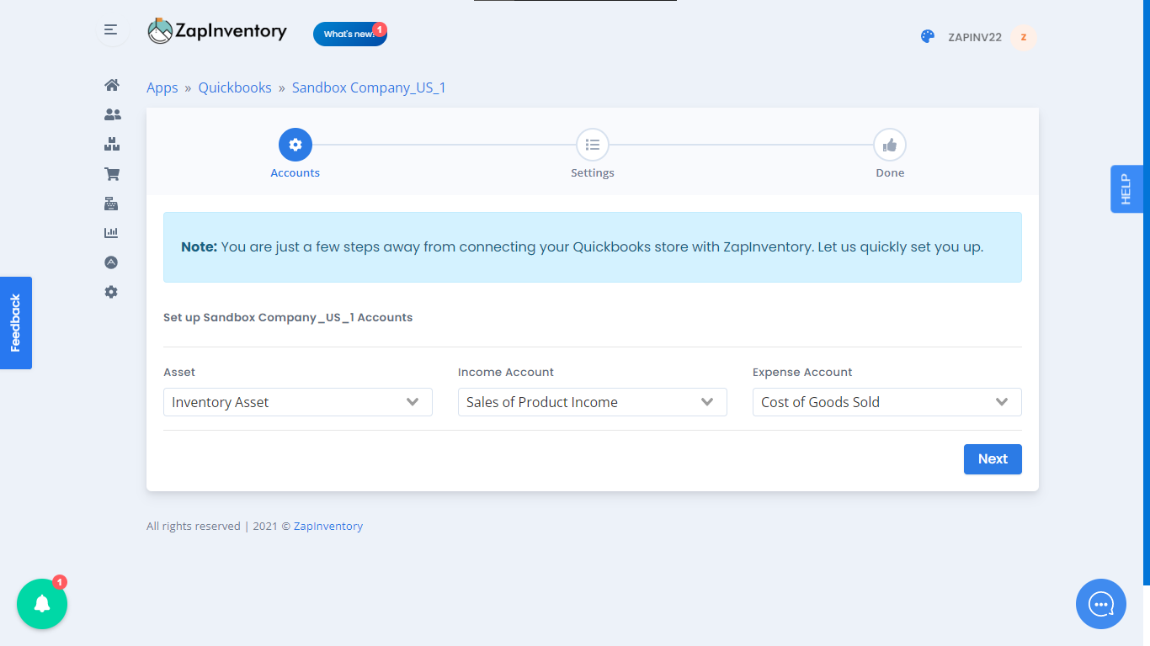This screenshot has height=646, width=1150.
Task: Click the Accounts step label
Action: [x=295, y=172]
